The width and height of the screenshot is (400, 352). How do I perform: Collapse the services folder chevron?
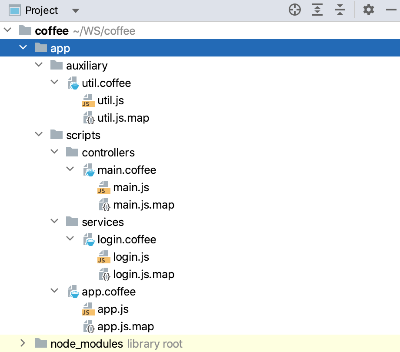54,221
